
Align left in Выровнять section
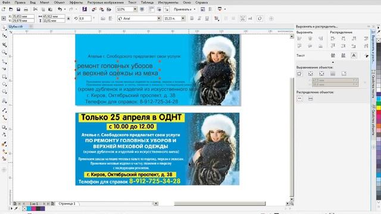(299, 38)
